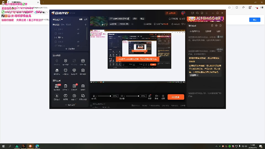Screen dimensions: 265x149
Task: Click the binoculars-shaped interaction icon
Action: click(57, 71)
